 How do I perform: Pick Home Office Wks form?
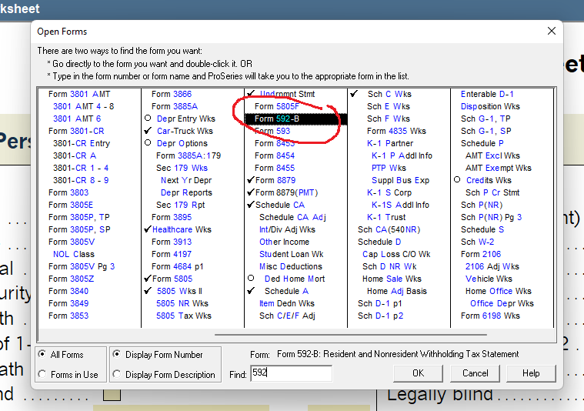click(x=498, y=291)
